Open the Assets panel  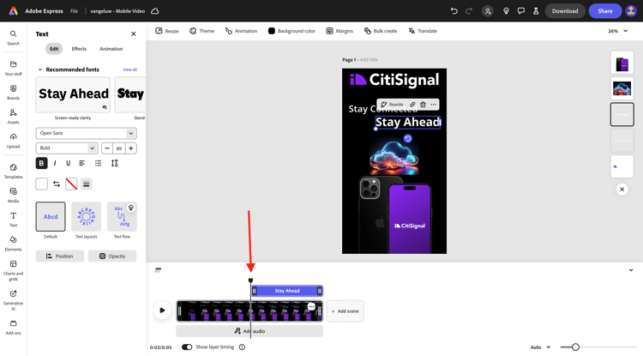pos(13,116)
